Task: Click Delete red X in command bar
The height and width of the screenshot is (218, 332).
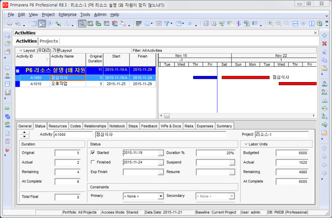Action: [325, 44]
